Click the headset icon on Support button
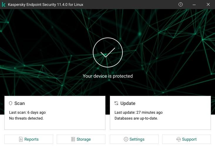This screenshot has width=215, height=148. tap(178, 139)
